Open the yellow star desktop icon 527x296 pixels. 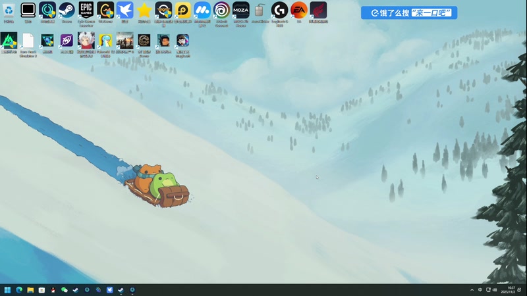(x=144, y=12)
